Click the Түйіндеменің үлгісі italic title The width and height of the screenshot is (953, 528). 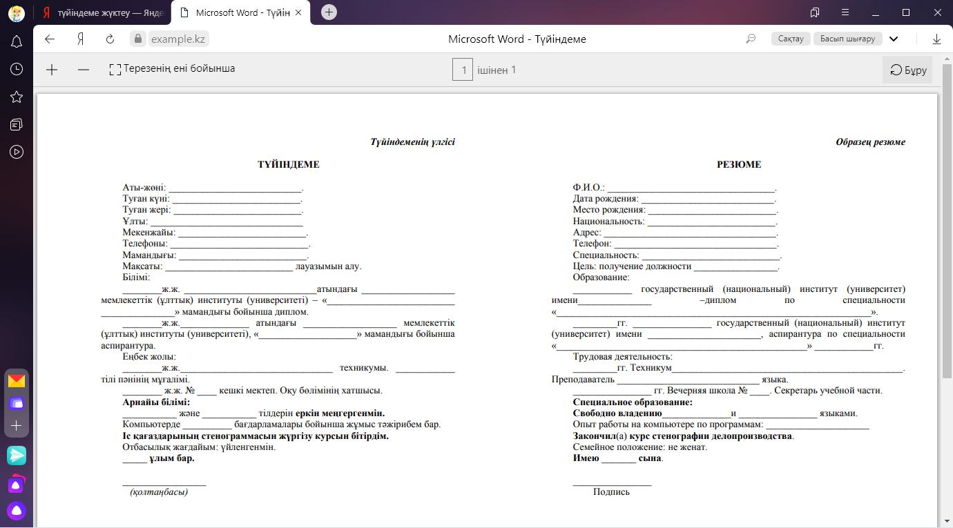(413, 142)
